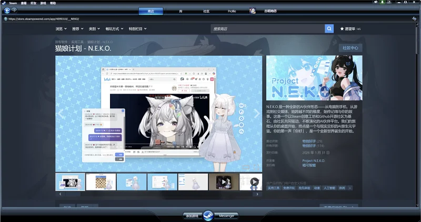Image resolution: width=421 pixels, height=222 pixels.
Task: Expand the 推荐 dropdown menu
Action: tap(78, 29)
